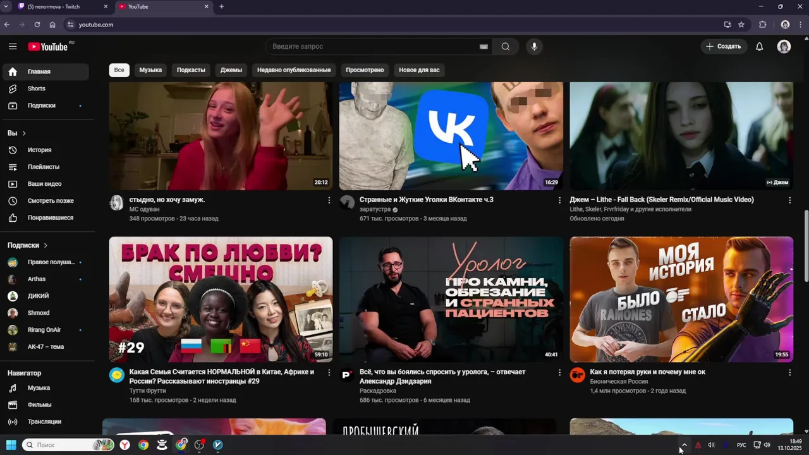Open Понравившиеся in the sidebar
The height and width of the screenshot is (455, 809).
coord(44,217)
